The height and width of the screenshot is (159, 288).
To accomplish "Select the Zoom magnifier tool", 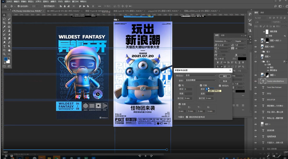I will tap(4, 54).
